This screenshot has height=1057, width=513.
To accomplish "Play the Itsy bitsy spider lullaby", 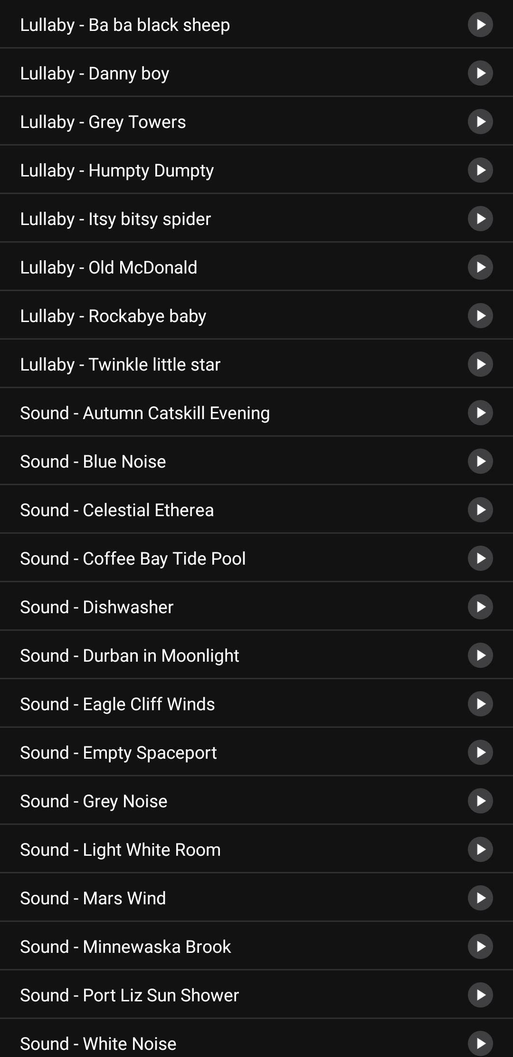I will (x=480, y=218).
